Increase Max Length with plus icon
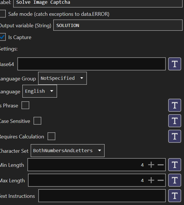The width and height of the screenshot is (184, 205). tap(151, 180)
